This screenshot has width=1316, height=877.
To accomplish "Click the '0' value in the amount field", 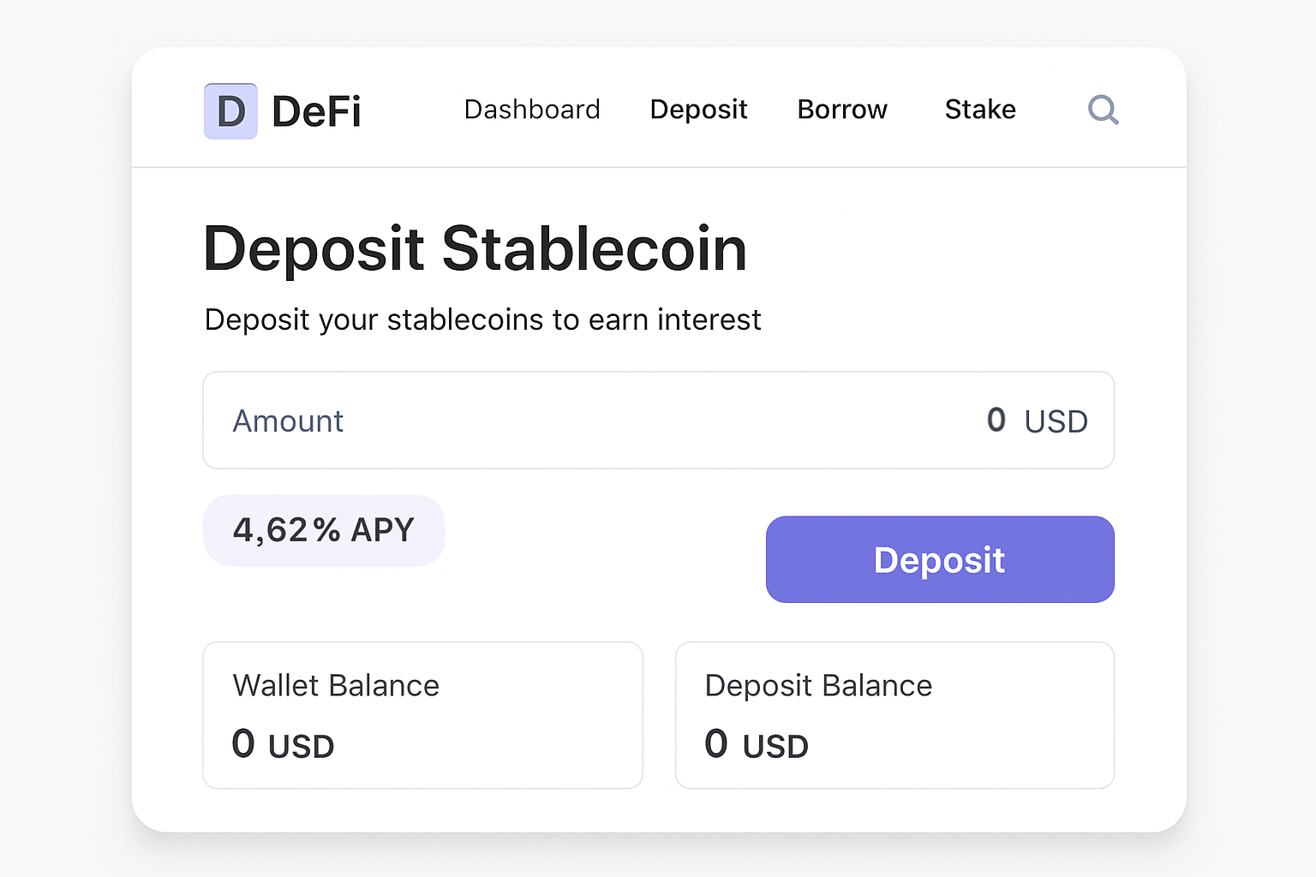I will [996, 421].
